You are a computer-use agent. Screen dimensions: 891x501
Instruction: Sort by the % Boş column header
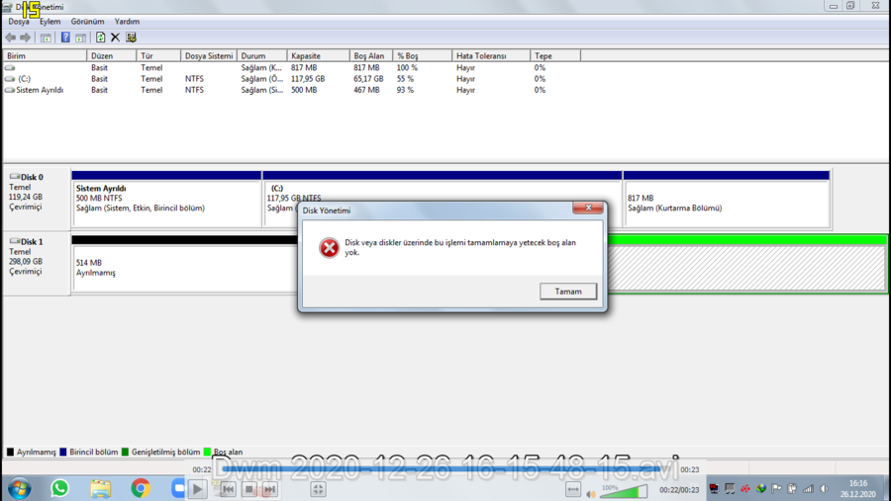[x=422, y=55]
